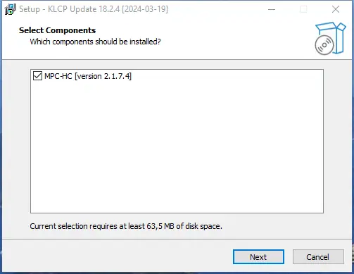Screen dimensions: 354x274
Task: Click the greyed-out maximize button
Action: 303,9
